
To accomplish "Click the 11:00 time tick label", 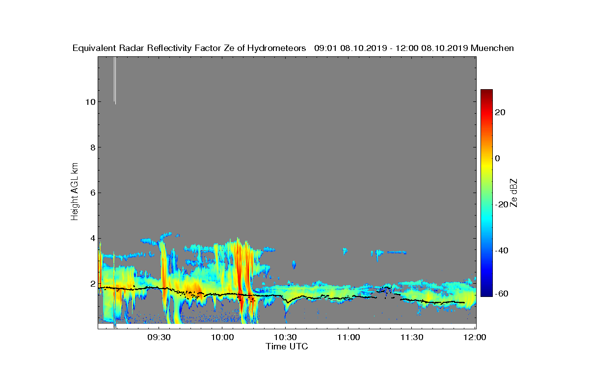I will tap(348, 338).
